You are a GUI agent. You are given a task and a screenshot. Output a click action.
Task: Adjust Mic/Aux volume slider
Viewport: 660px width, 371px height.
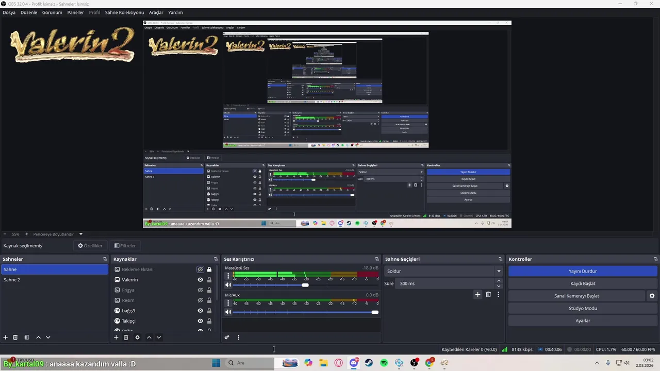pyautogui.click(x=375, y=312)
